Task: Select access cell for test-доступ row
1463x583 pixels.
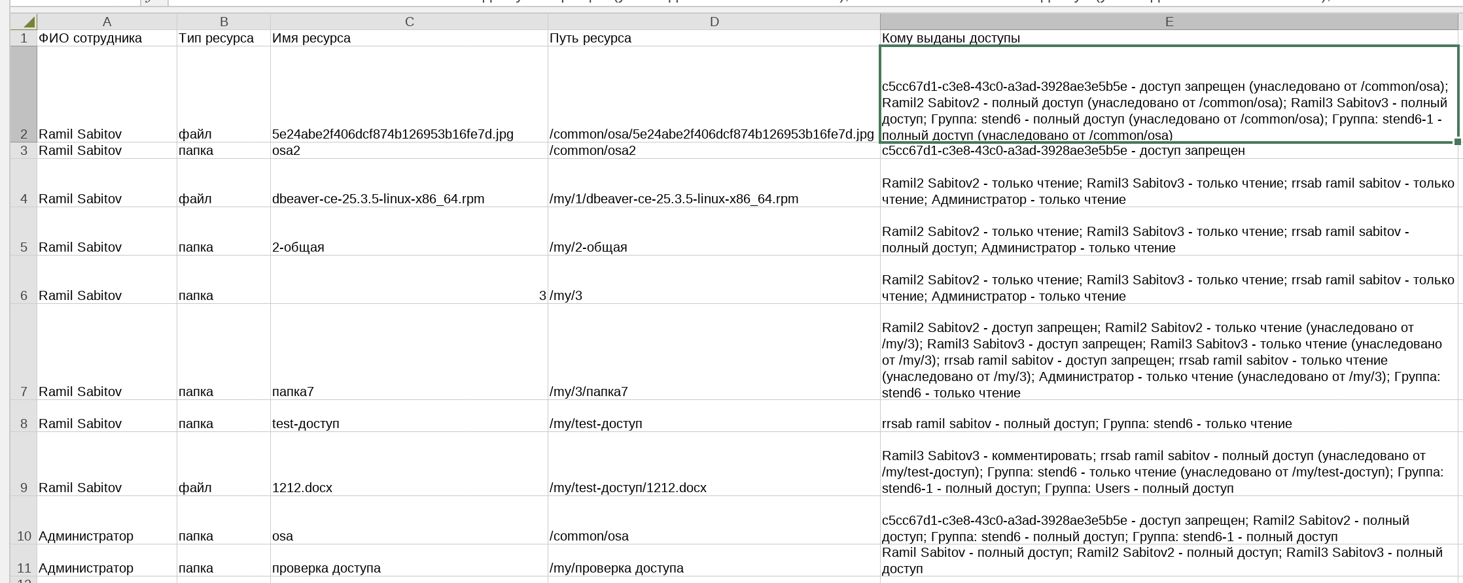Action: (1169, 416)
